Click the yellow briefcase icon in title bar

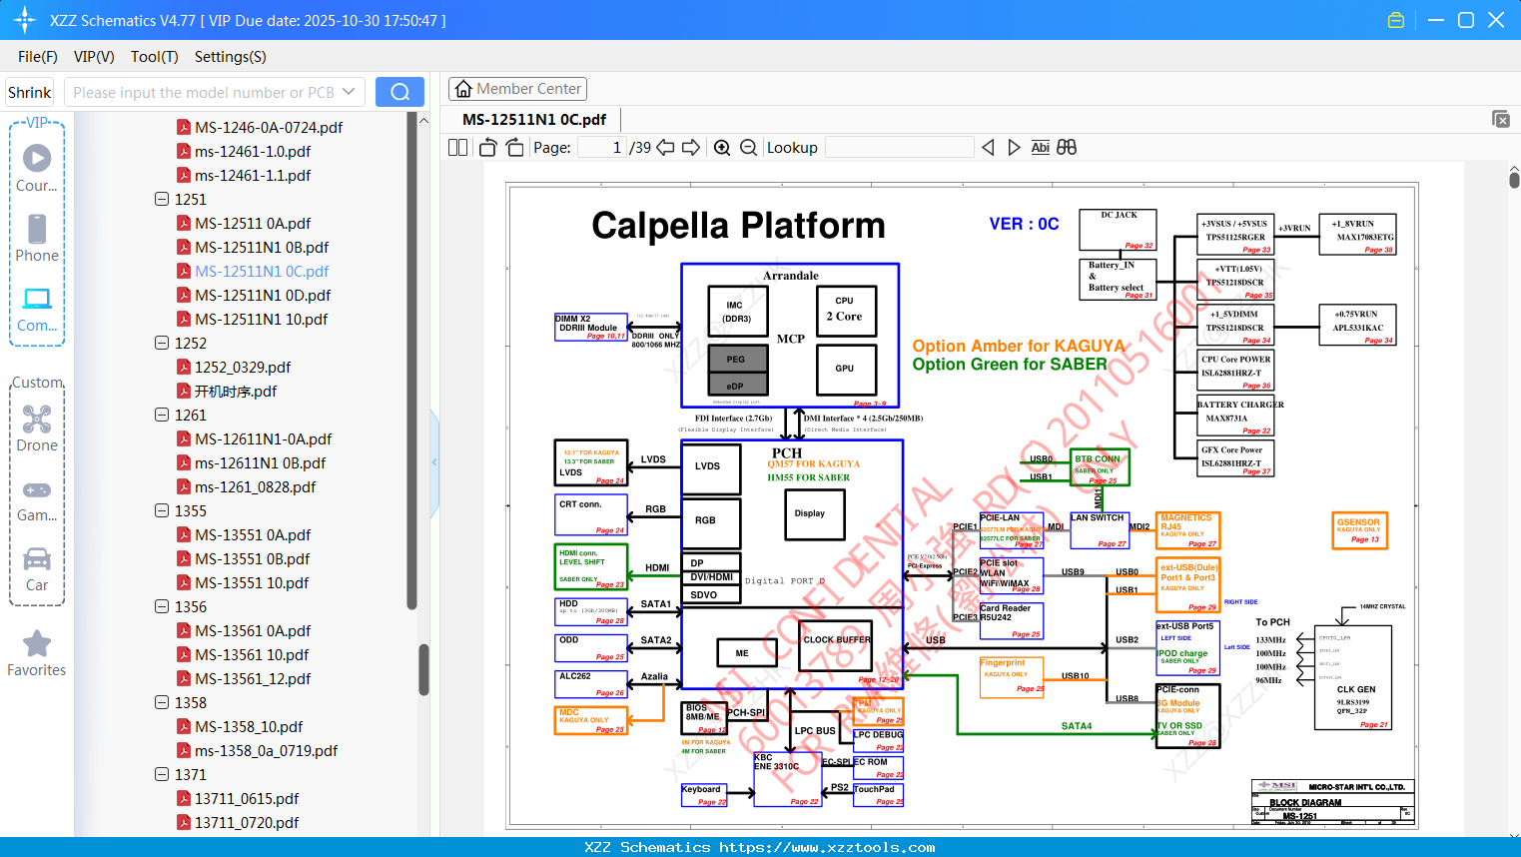(x=1396, y=20)
